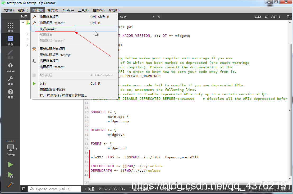
Task: Open the document selector dropdown arrow
Action: 153,17
